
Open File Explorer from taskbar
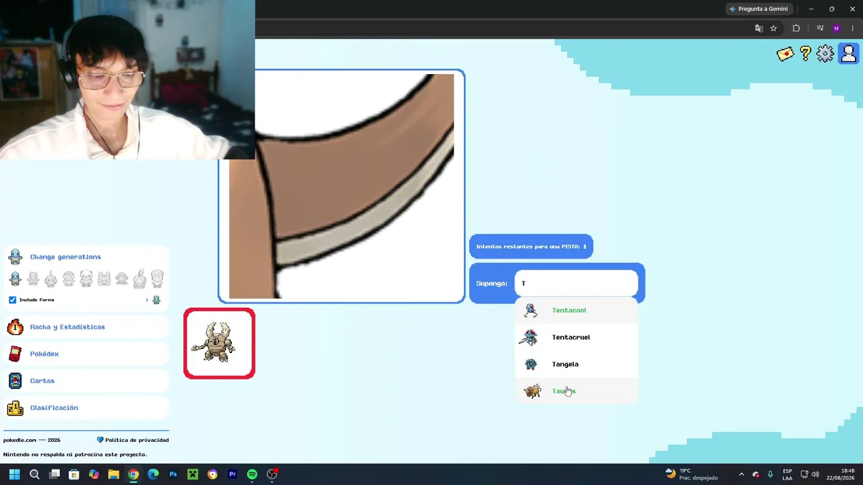pos(113,474)
